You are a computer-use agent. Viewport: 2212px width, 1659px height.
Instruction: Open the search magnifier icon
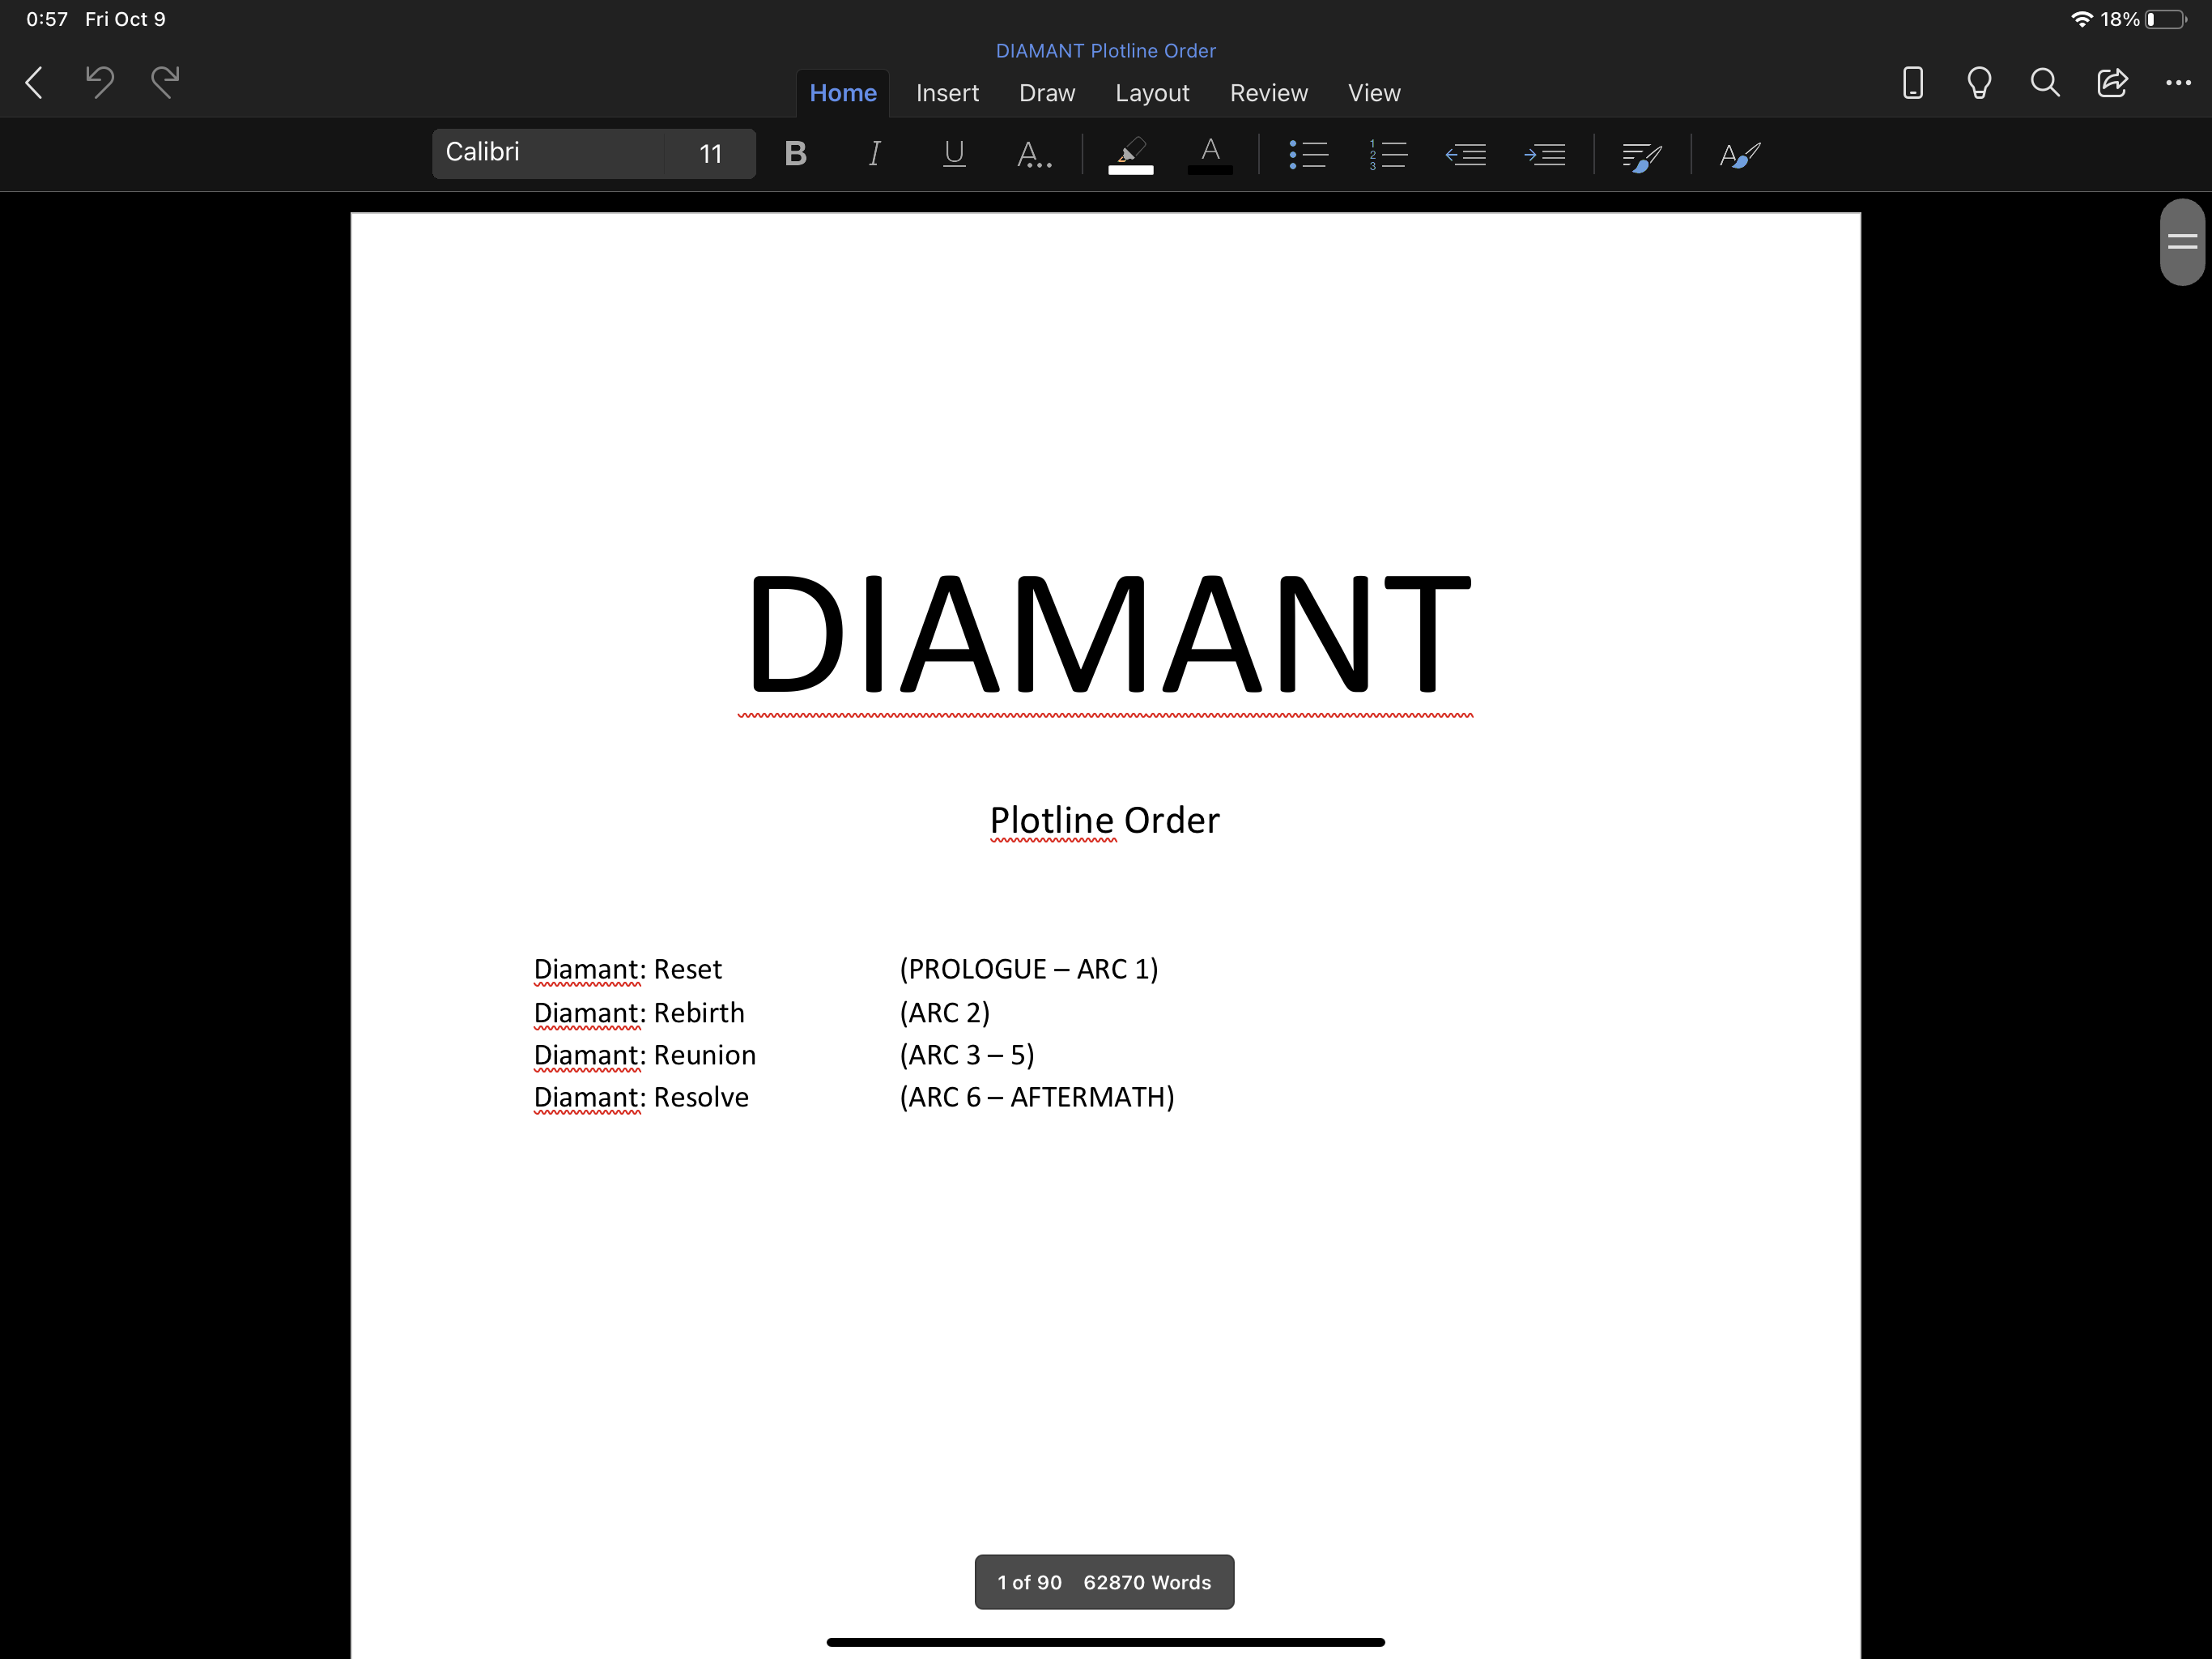pyautogui.click(x=2045, y=82)
